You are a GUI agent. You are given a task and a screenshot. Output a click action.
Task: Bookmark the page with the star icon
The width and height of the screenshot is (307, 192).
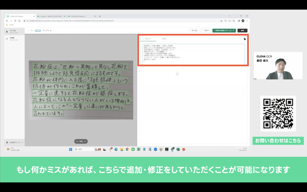pos(234,21)
